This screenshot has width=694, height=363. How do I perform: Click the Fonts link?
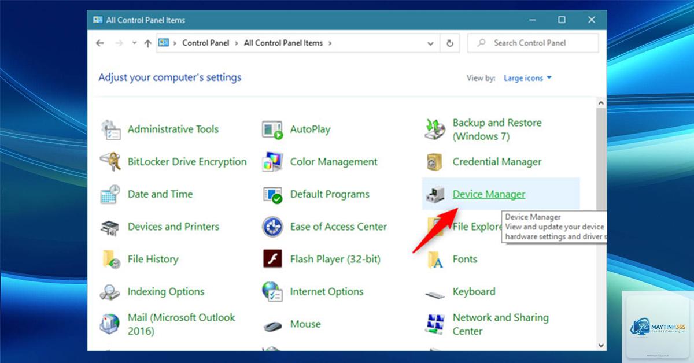tap(465, 259)
